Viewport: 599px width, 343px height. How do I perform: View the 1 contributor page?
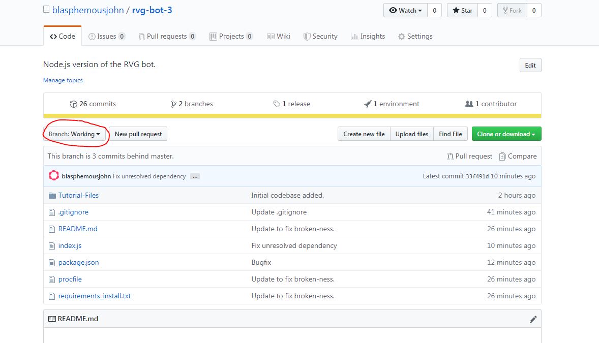tap(491, 104)
